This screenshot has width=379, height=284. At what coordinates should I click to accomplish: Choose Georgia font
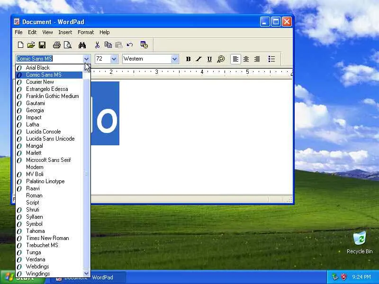[49, 110]
